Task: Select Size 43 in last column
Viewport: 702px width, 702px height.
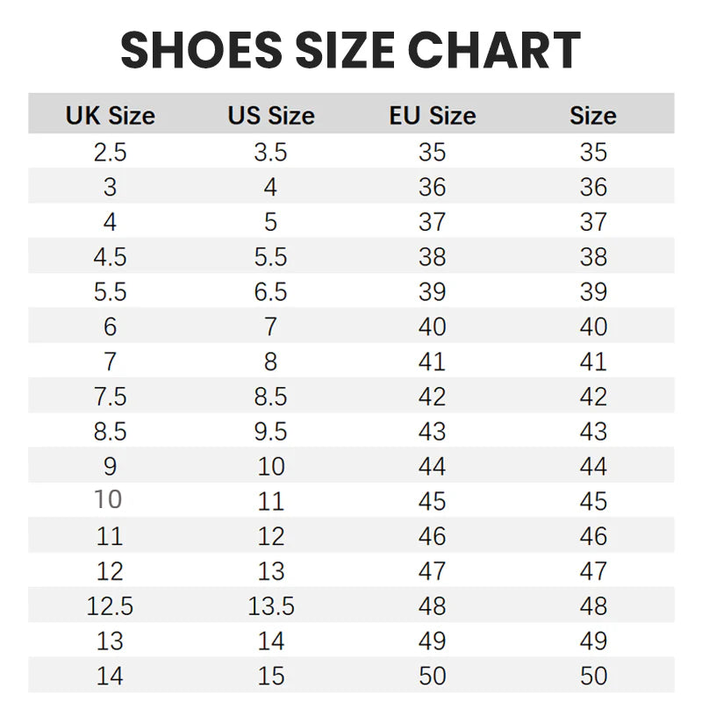Action: click(593, 432)
